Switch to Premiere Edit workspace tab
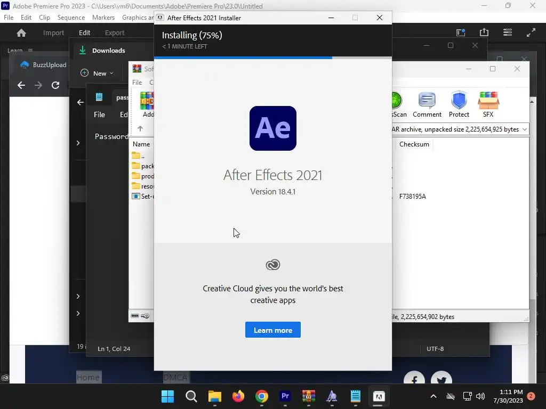The width and height of the screenshot is (546, 409). pyautogui.click(x=84, y=32)
